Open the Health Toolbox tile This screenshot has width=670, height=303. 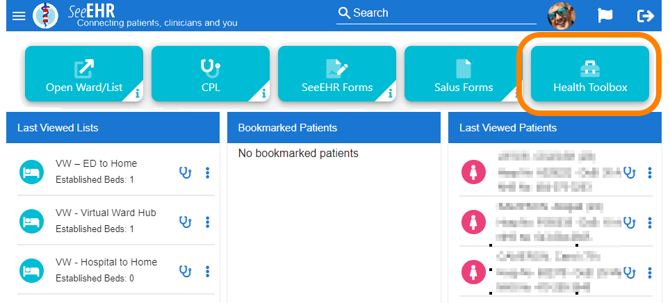(x=590, y=74)
